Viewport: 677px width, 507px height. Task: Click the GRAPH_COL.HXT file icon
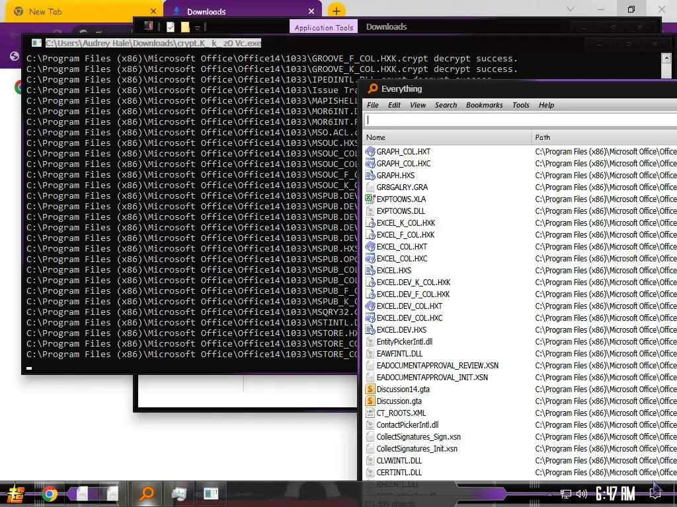[370, 151]
